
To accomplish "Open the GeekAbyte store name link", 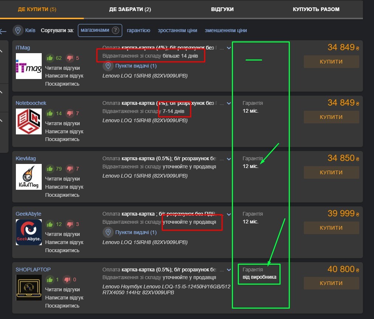I will tap(28, 214).
